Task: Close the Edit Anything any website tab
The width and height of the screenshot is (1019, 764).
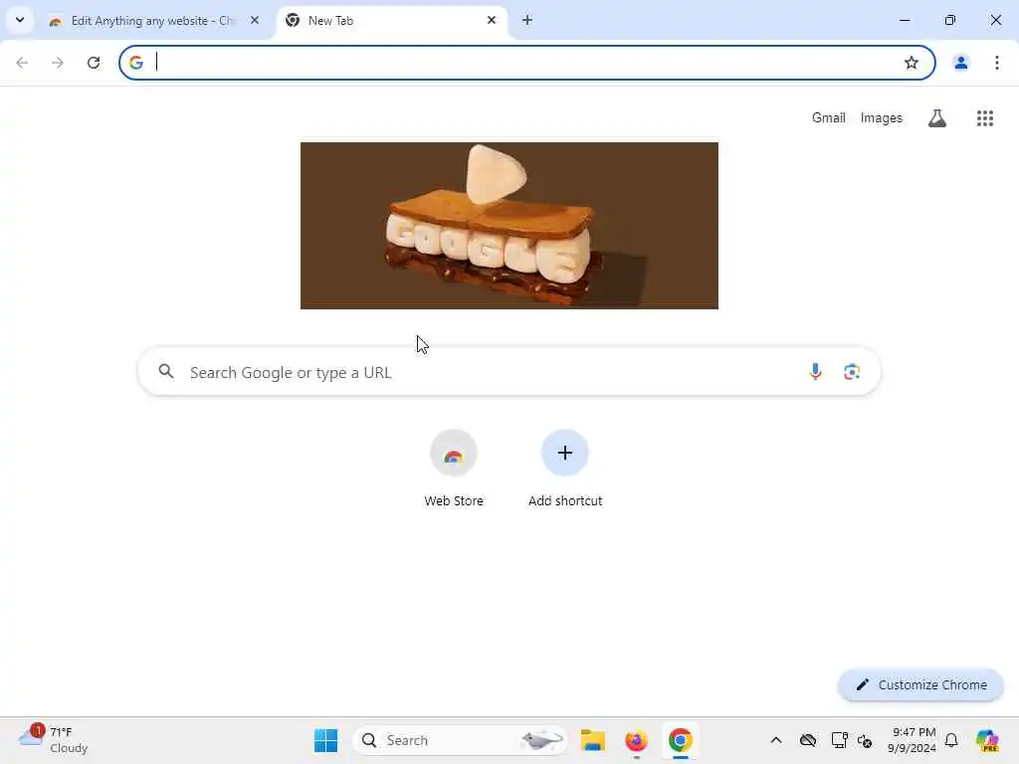Action: pos(255,20)
